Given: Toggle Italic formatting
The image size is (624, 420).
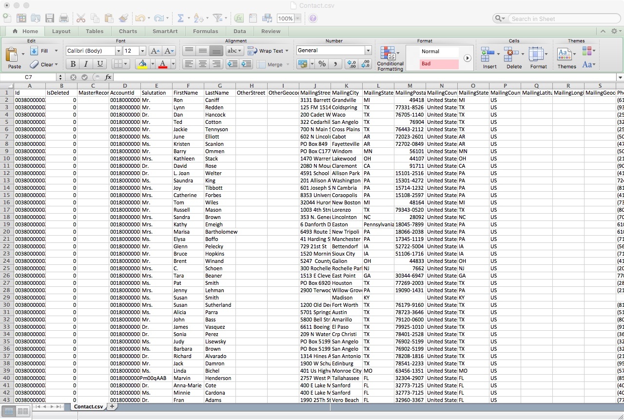Looking at the screenshot, I should tap(86, 64).
